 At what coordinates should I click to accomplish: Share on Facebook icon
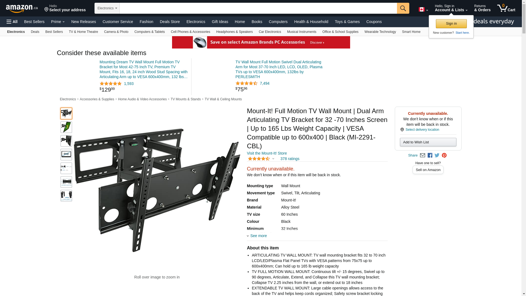[430, 155]
